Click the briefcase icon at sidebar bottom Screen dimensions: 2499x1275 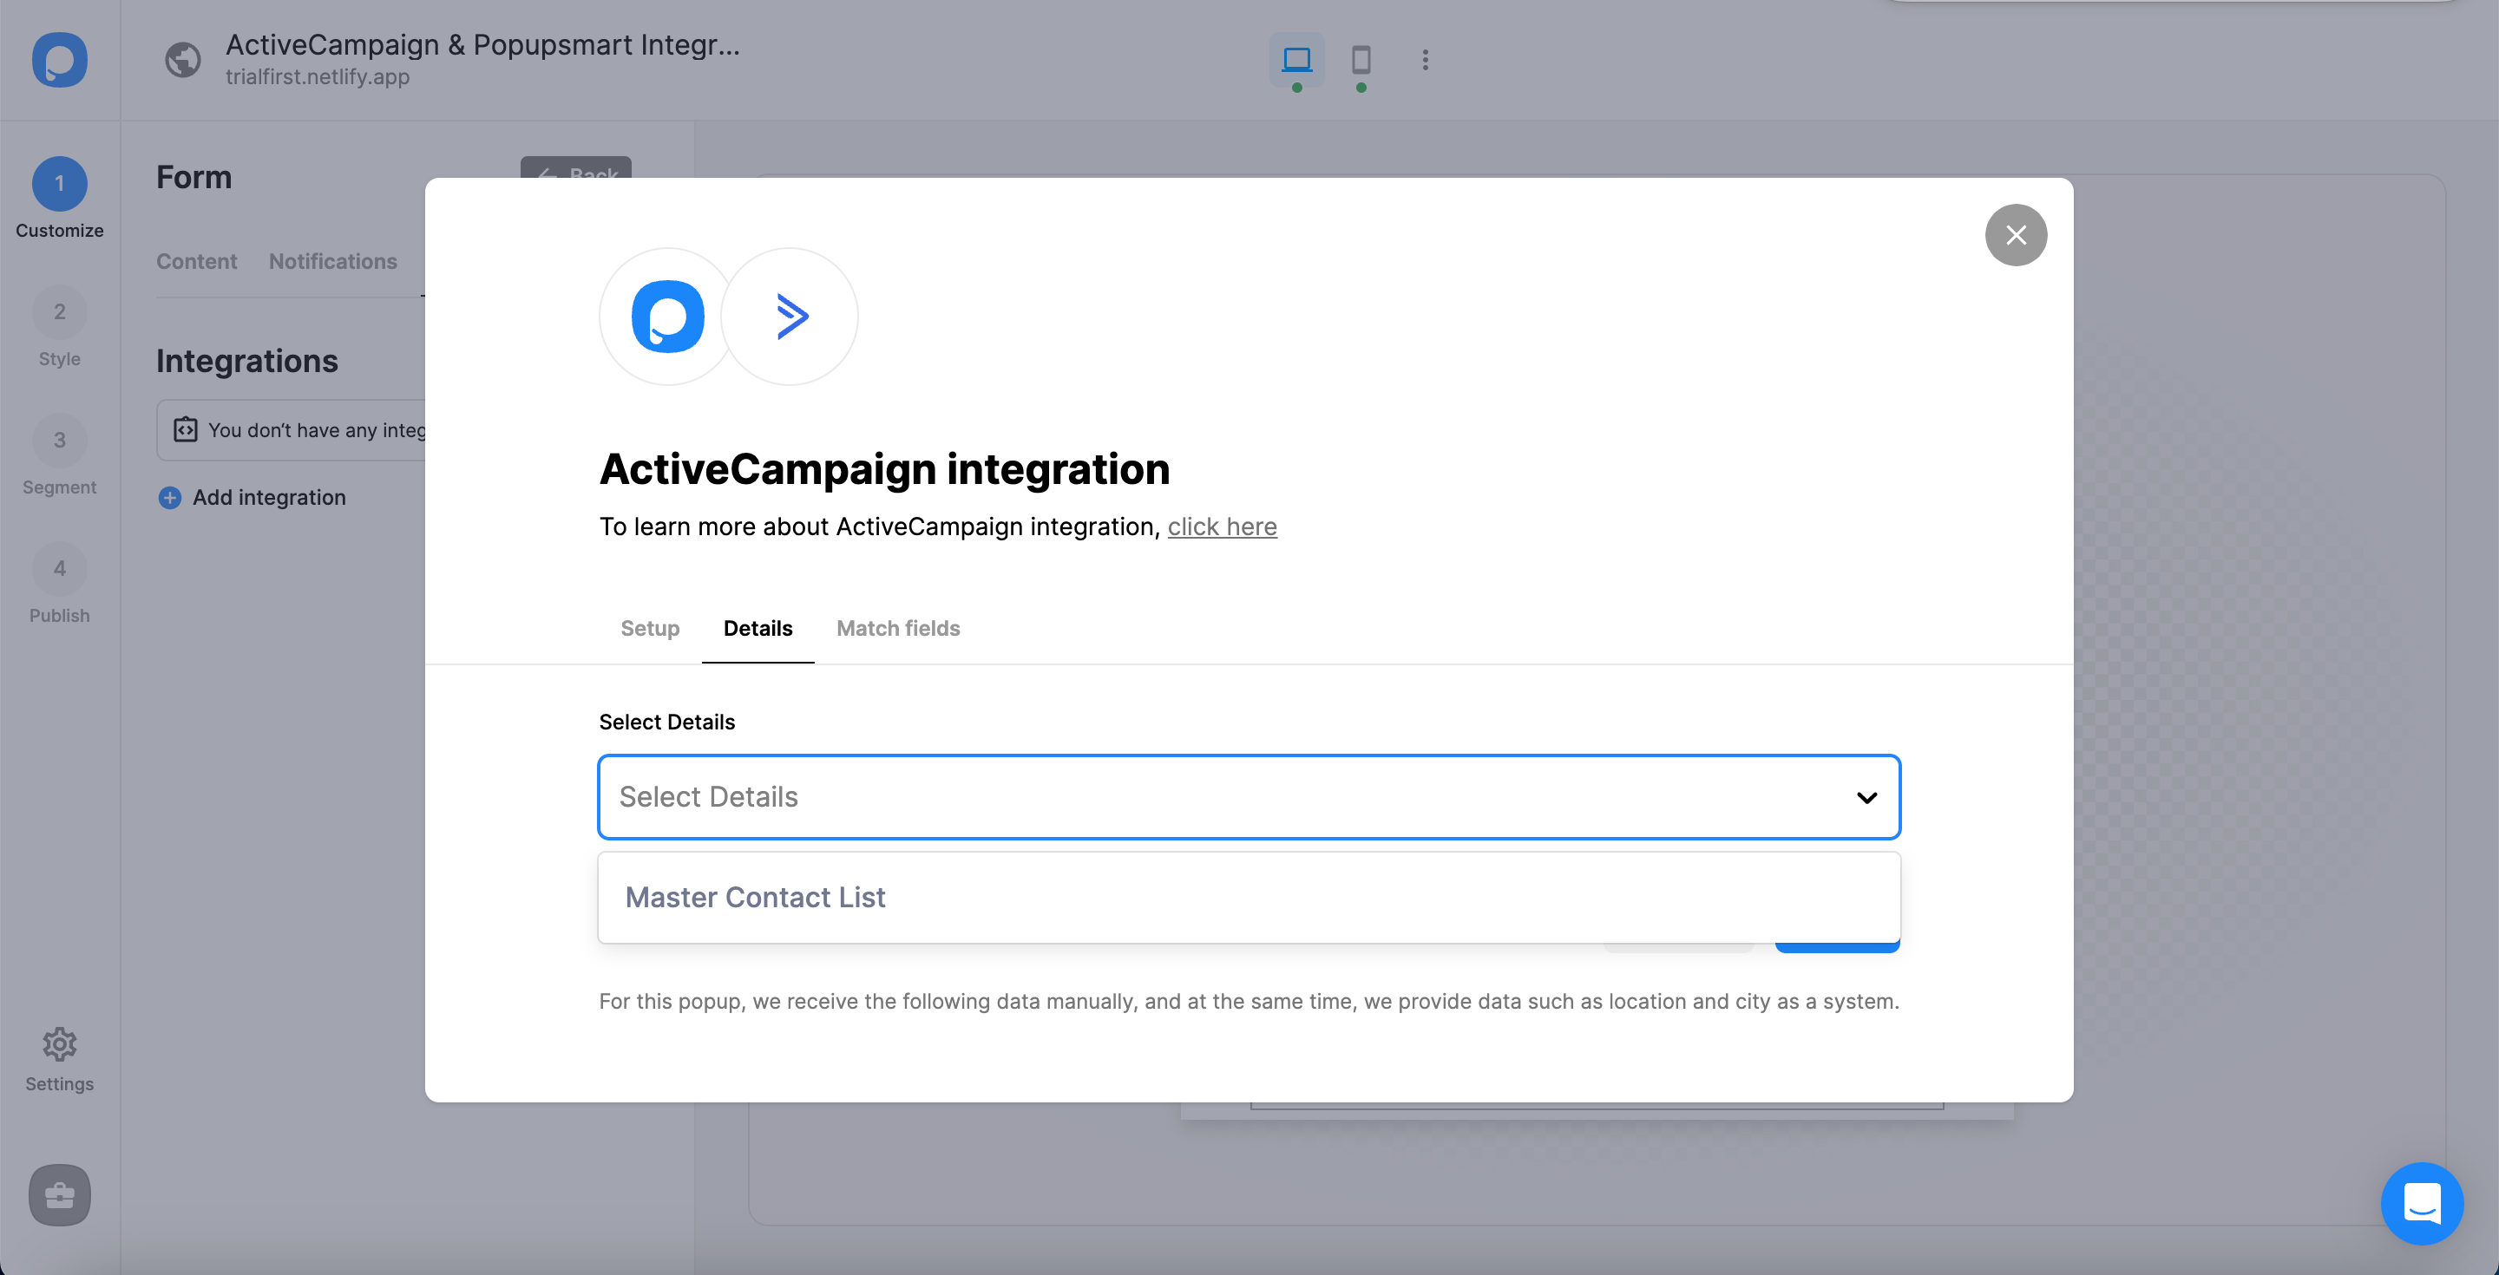(59, 1194)
